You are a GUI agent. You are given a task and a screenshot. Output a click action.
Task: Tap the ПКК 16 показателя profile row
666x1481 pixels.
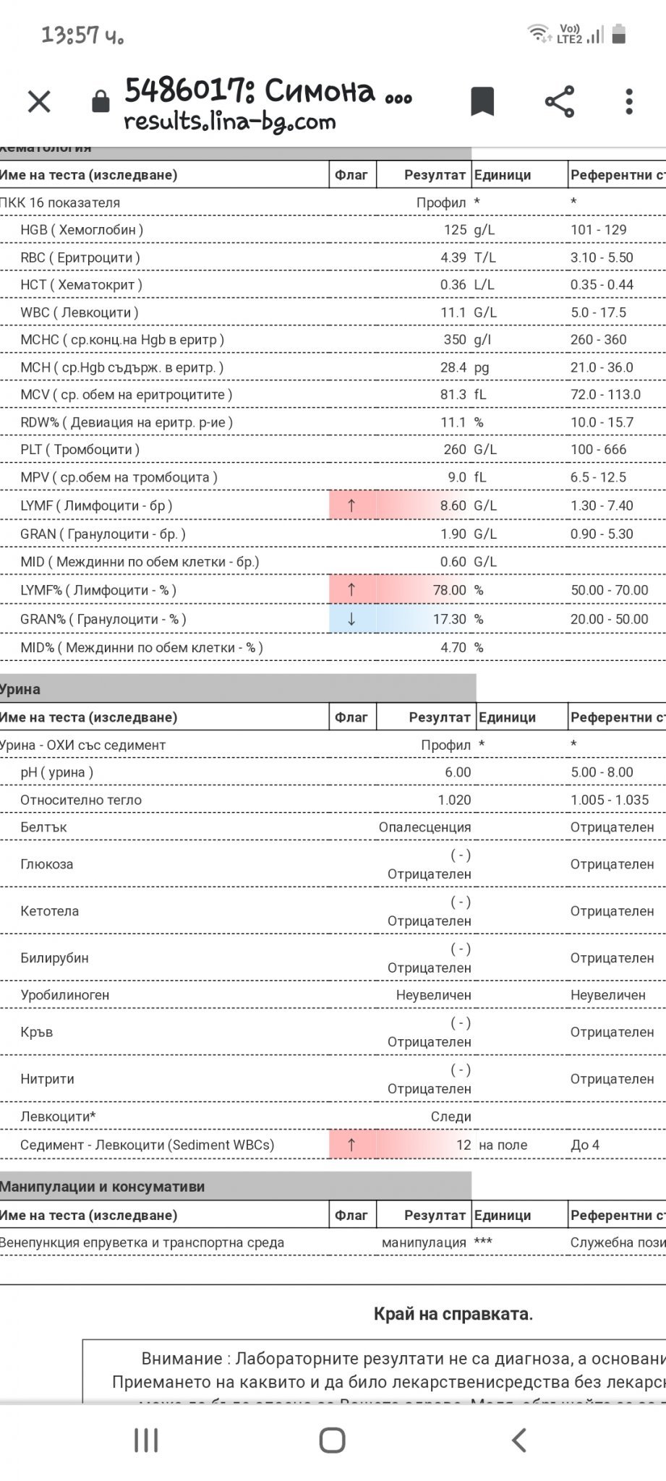click(x=333, y=203)
